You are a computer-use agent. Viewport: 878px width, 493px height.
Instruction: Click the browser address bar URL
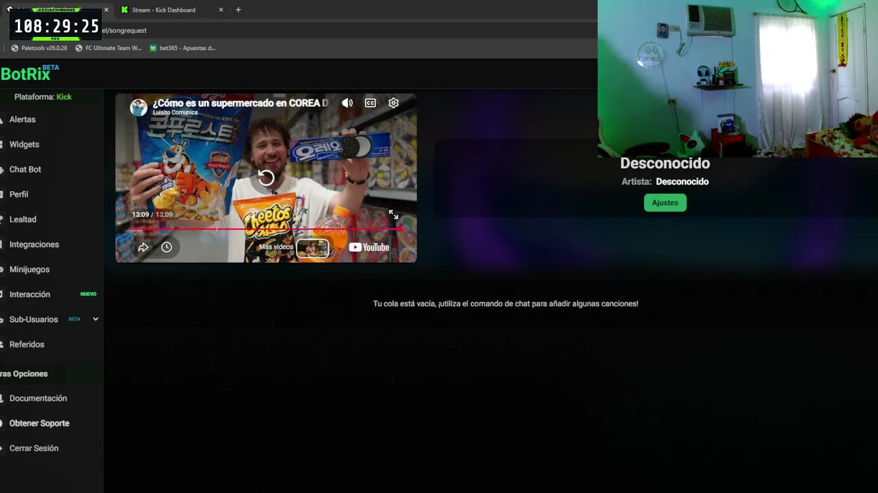tap(124, 30)
